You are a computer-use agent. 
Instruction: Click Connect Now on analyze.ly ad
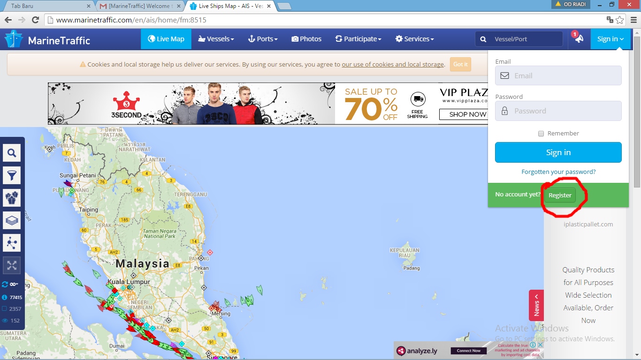469,351
